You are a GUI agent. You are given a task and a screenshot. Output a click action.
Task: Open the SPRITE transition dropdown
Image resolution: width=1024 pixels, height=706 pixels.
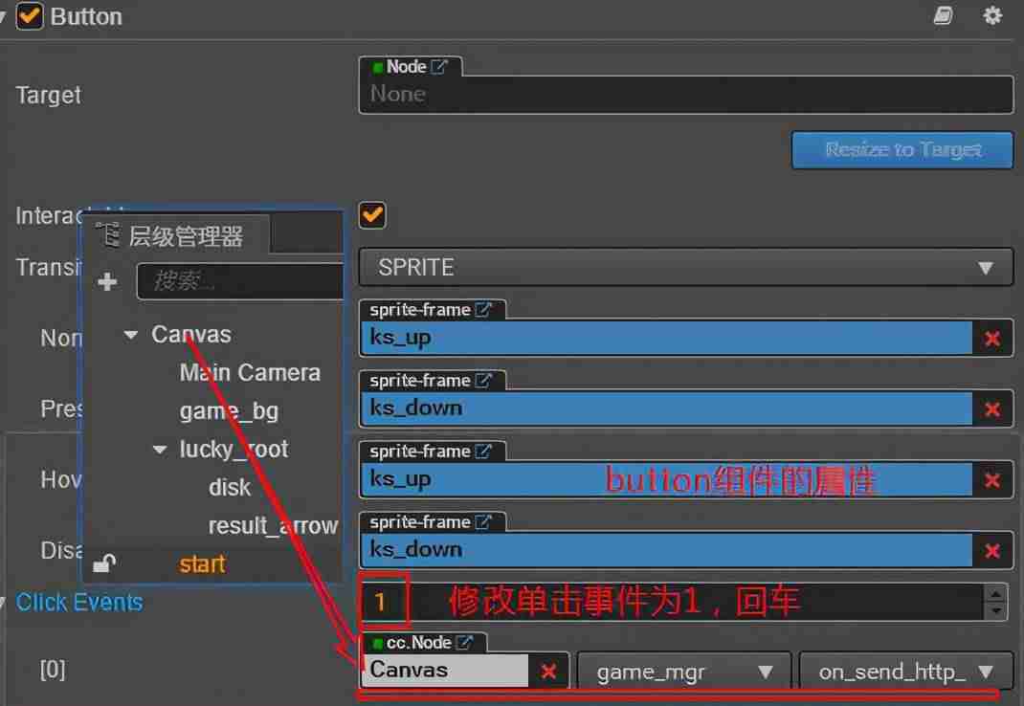click(686, 267)
